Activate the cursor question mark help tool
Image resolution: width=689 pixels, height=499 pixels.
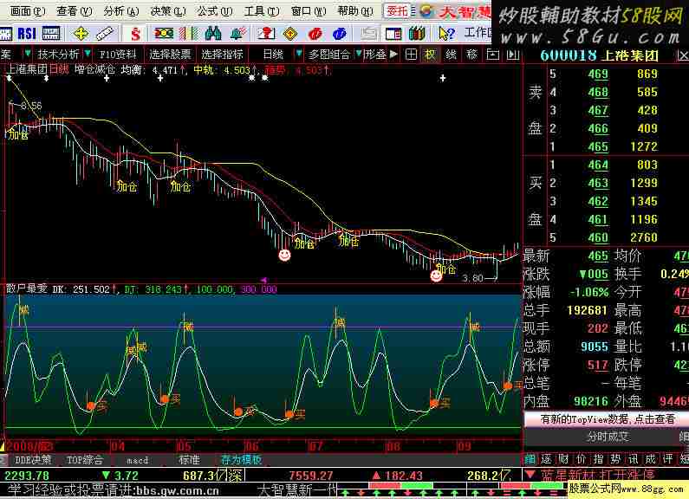[x=446, y=34]
